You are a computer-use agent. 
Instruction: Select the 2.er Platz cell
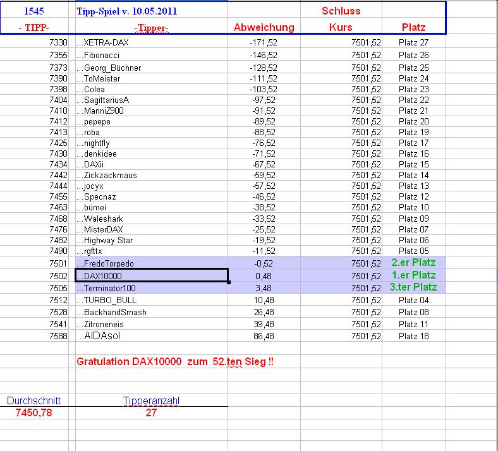point(414,263)
